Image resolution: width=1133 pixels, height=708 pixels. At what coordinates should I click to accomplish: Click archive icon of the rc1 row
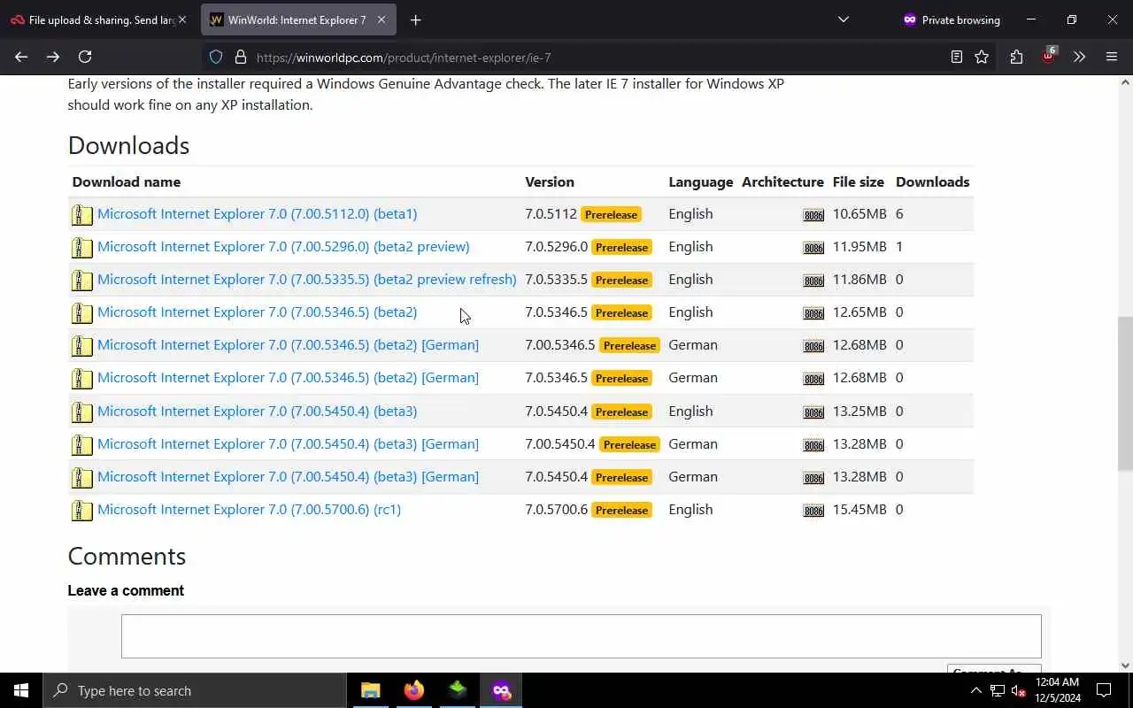tap(81, 510)
